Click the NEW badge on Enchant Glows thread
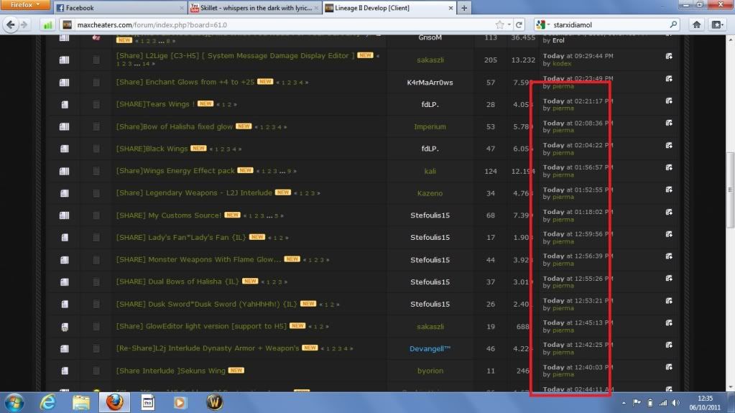735x413 pixels. (x=265, y=83)
